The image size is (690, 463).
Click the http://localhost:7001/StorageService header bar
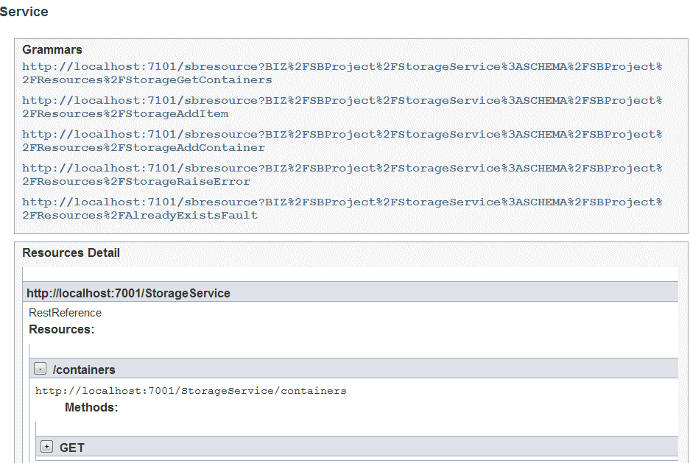[x=351, y=292]
